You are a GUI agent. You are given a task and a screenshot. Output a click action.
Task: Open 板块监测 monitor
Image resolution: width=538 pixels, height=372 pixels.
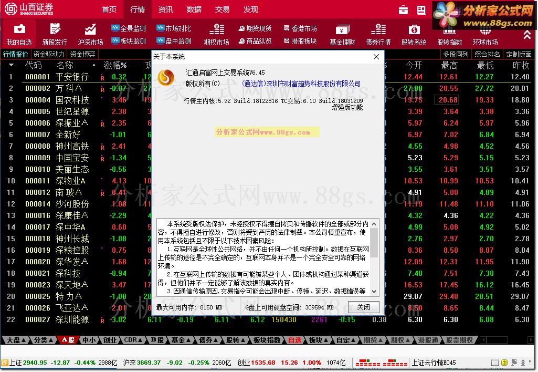(x=129, y=41)
